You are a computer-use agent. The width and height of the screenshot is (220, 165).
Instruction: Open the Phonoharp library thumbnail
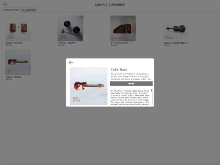coord(123,28)
